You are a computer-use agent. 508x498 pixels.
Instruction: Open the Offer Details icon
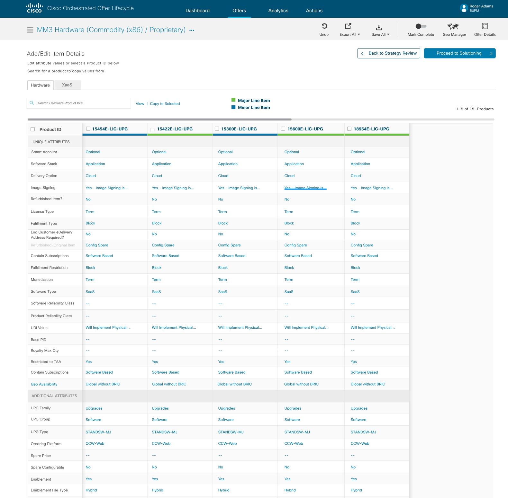(485, 26)
